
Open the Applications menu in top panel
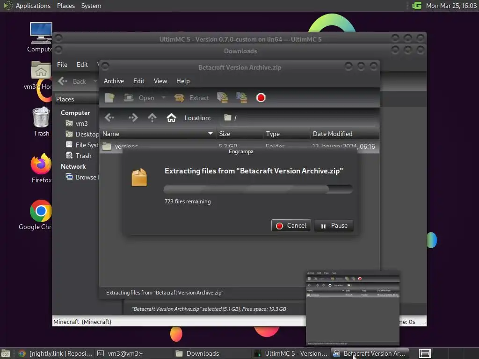28,6
